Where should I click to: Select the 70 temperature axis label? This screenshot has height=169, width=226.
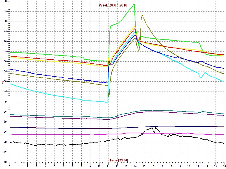coord(5,41)
